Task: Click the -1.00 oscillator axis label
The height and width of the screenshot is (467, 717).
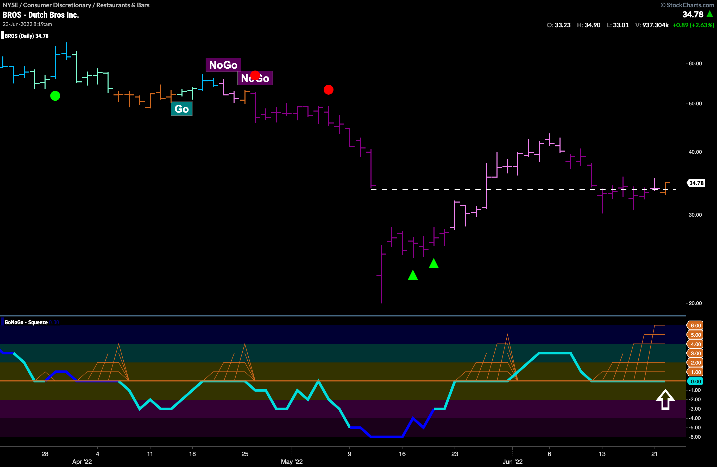Action: coord(695,390)
